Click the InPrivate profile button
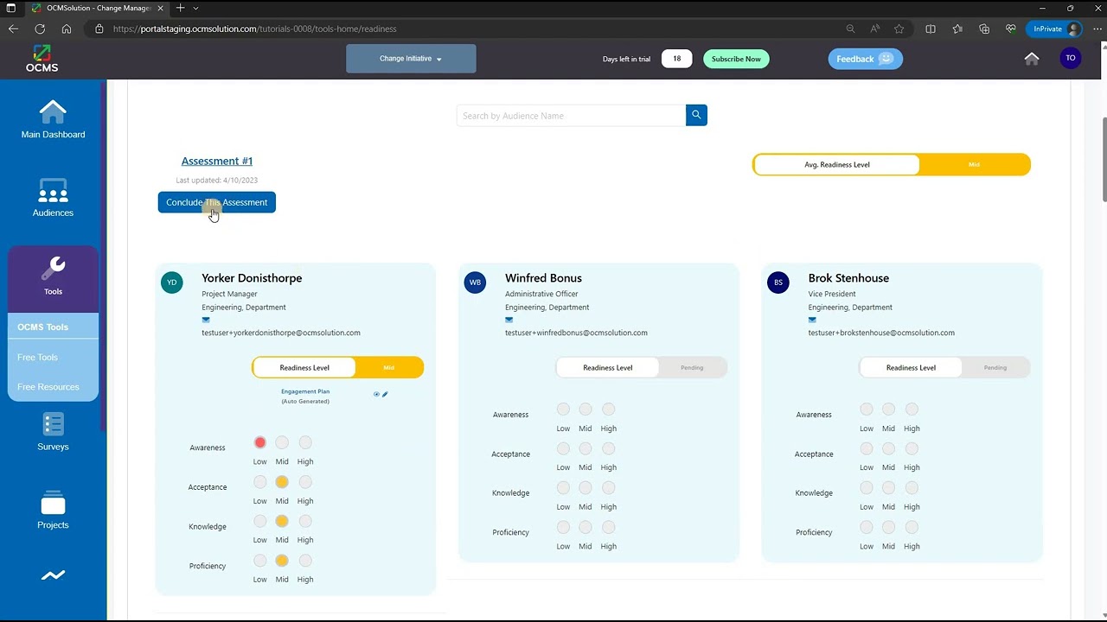 [x=1053, y=29]
